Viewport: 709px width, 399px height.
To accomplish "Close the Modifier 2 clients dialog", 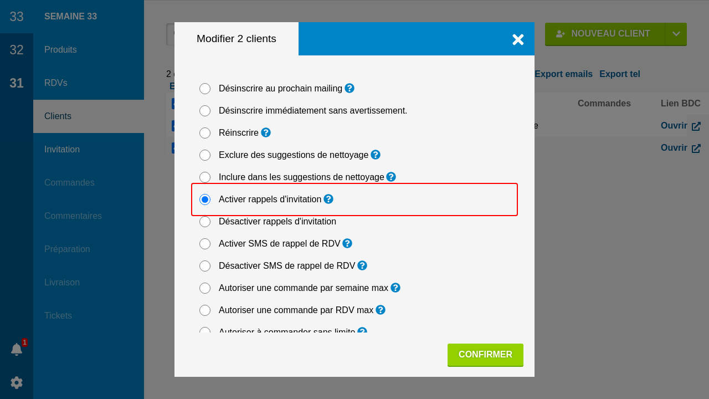I will tap(518, 39).
